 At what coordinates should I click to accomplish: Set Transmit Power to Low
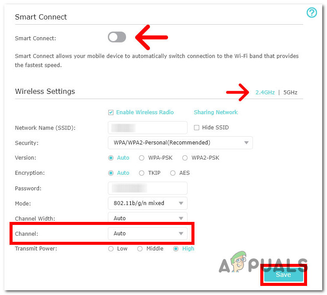click(x=111, y=249)
